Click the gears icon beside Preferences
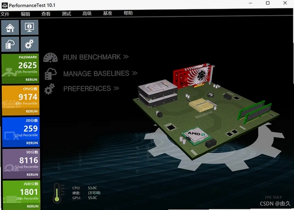 tap(49, 89)
